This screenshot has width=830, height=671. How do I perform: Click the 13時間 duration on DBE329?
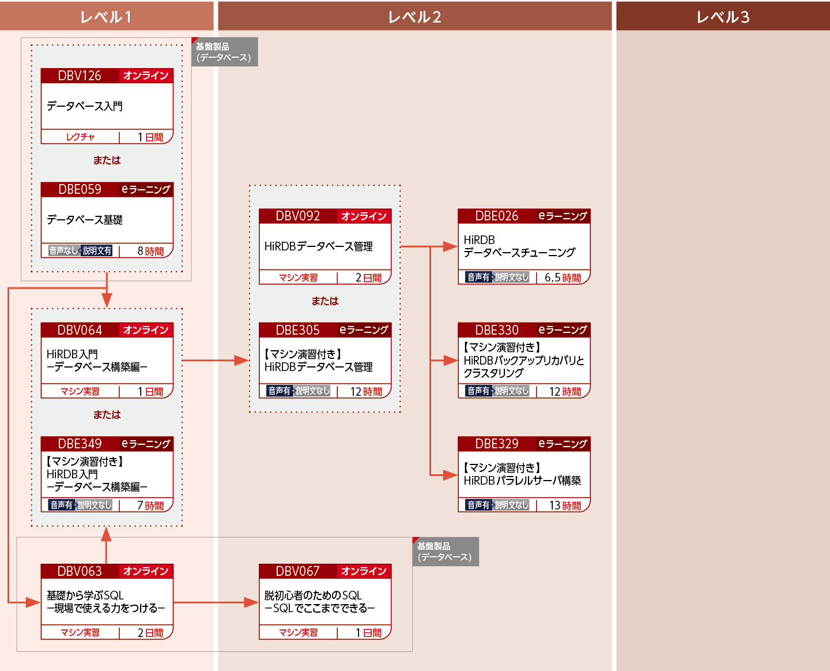click(565, 505)
